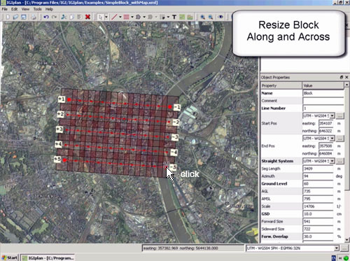Open the Edit menu
Viewport: 350px width, 261px height.
pos(14,9)
